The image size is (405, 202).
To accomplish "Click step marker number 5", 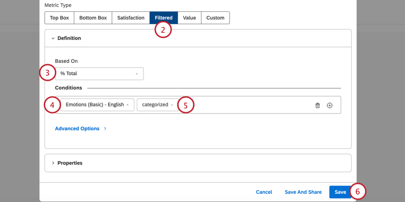I will point(186,105).
